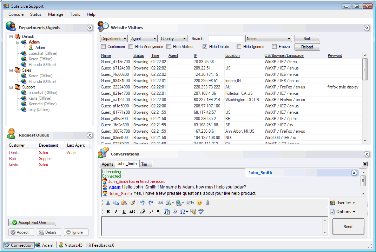Click the visitors list scrollbar thumb
The image size is (376, 252).
(365, 69)
